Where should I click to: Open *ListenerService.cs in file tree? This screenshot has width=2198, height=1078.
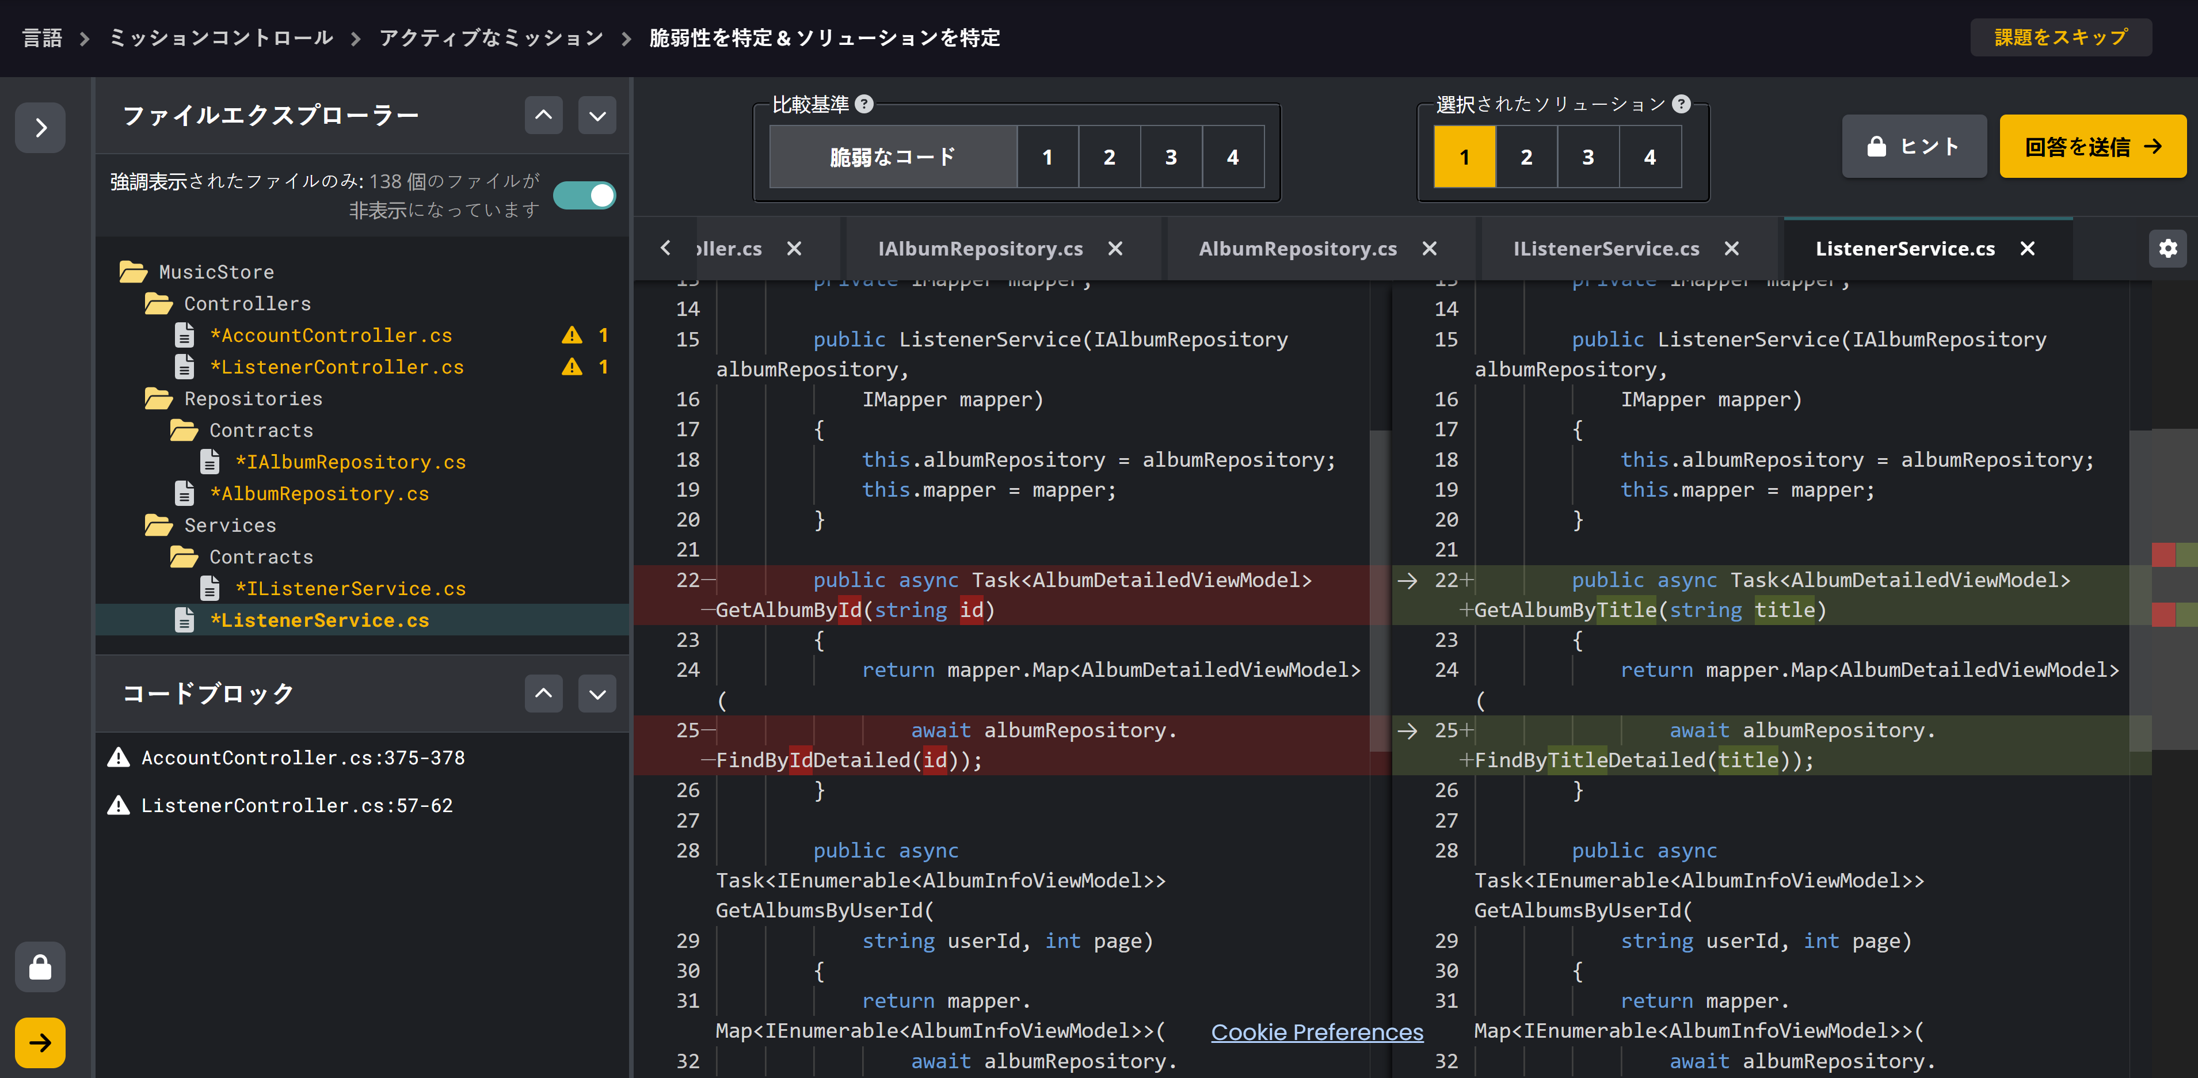[319, 620]
